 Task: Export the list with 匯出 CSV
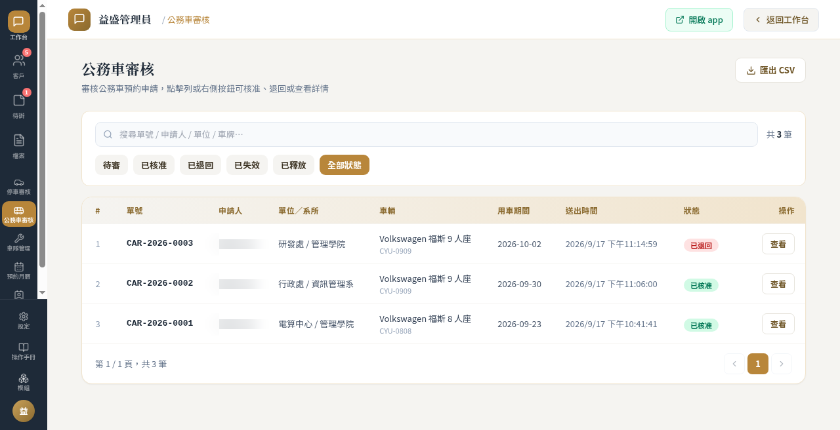pos(770,70)
